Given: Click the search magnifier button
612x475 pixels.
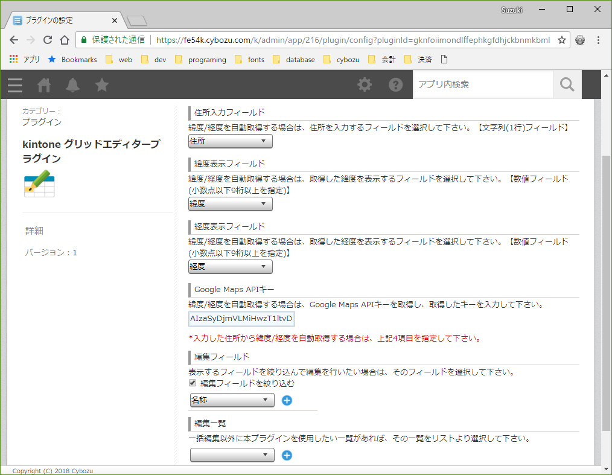Looking at the screenshot, I should tap(567, 85).
